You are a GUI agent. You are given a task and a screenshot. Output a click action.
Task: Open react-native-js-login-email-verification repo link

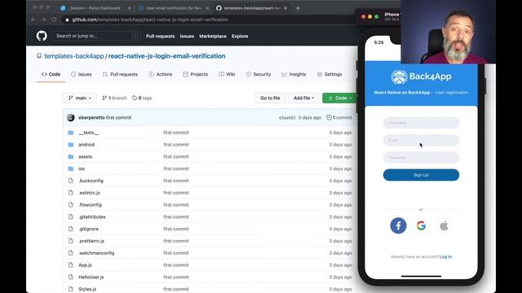[166, 56]
